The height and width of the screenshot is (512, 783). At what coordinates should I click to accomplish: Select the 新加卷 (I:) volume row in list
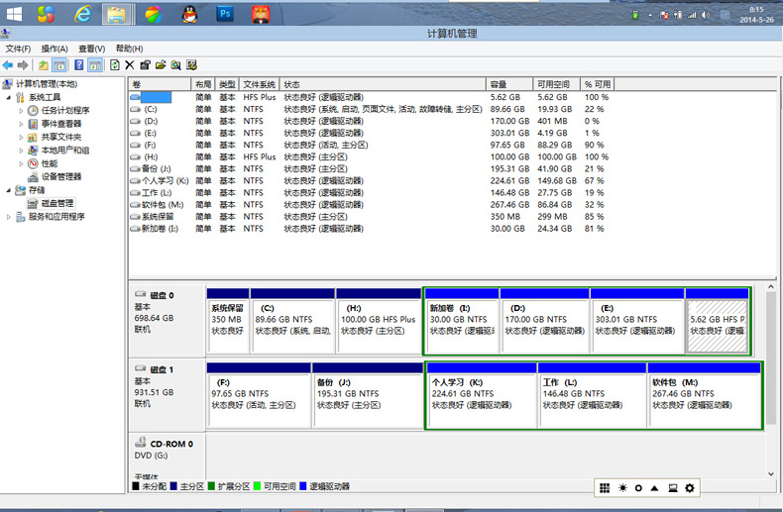pos(370,229)
